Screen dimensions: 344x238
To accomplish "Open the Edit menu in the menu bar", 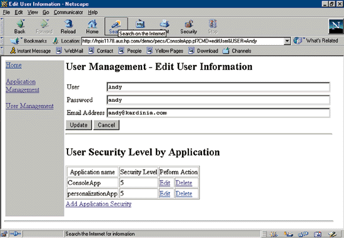I will pyautogui.click(x=19, y=12).
